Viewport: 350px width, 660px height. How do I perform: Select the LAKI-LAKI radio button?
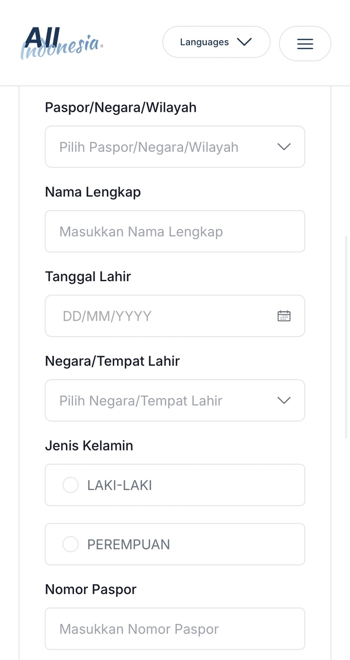pos(70,485)
